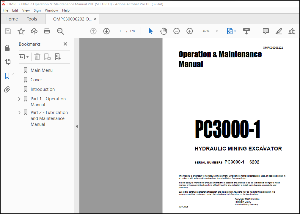
Task: Go to previous page arrow
Action: tap(93, 31)
